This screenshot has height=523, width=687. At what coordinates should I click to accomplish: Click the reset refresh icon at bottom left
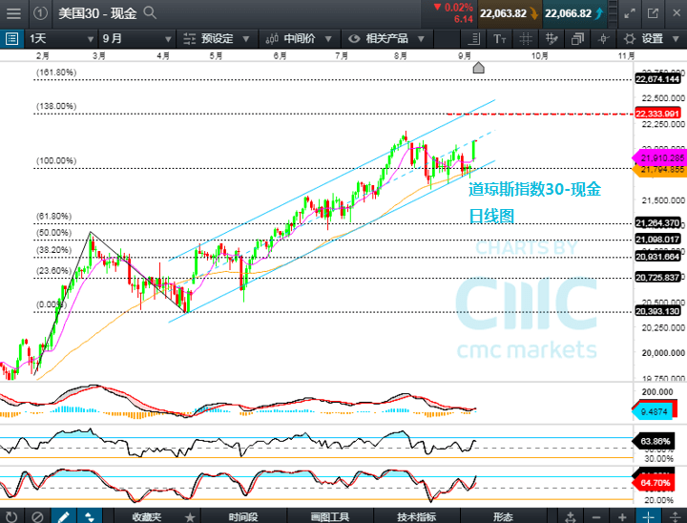coord(11,516)
